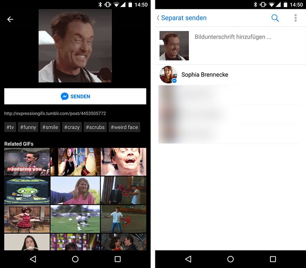Select the #funny tag
Image resolution: width=306 pixels, height=268 pixels.
tap(28, 127)
